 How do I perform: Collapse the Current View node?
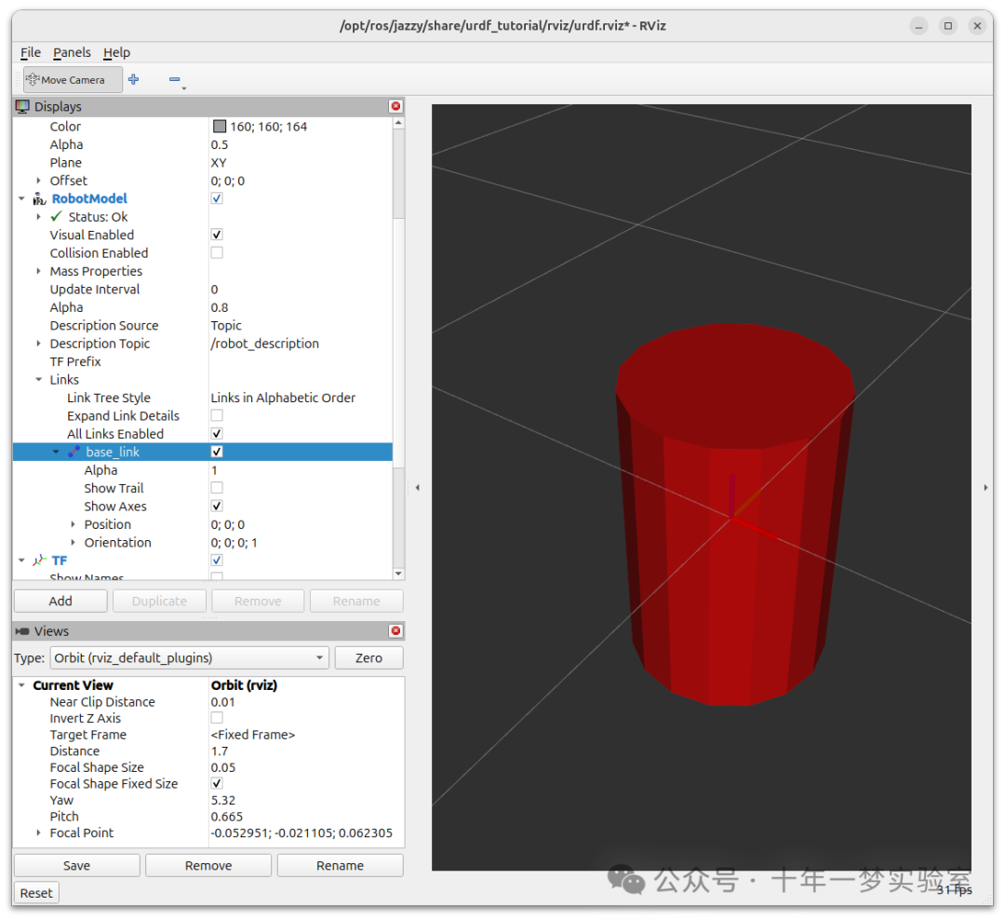coord(21,685)
